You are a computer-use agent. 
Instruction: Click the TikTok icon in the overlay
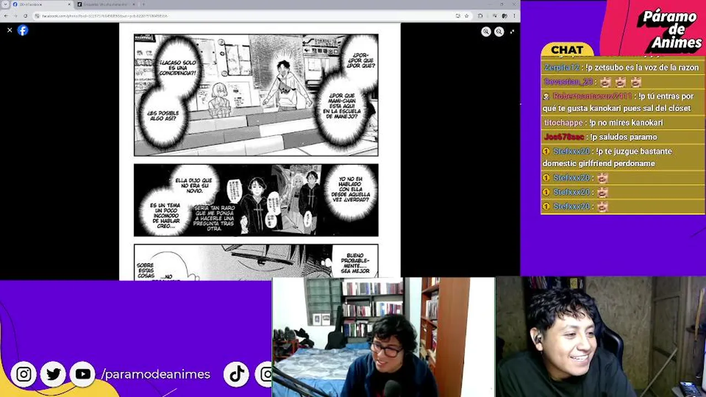coord(237,374)
